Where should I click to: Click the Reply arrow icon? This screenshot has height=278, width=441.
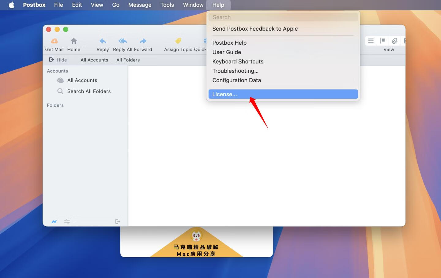click(103, 41)
